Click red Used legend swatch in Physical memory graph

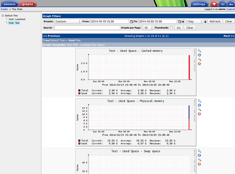79,143
